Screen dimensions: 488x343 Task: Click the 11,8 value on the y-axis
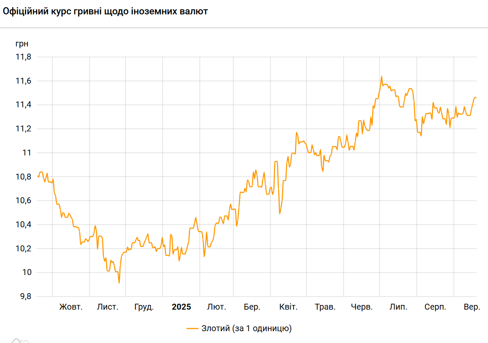point(23,57)
